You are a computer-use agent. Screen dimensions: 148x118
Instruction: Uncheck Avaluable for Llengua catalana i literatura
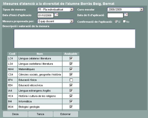tap(71, 58)
